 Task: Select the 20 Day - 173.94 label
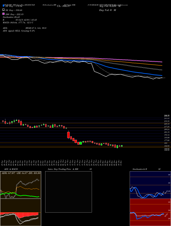pyautogui.click(x=14, y=6)
